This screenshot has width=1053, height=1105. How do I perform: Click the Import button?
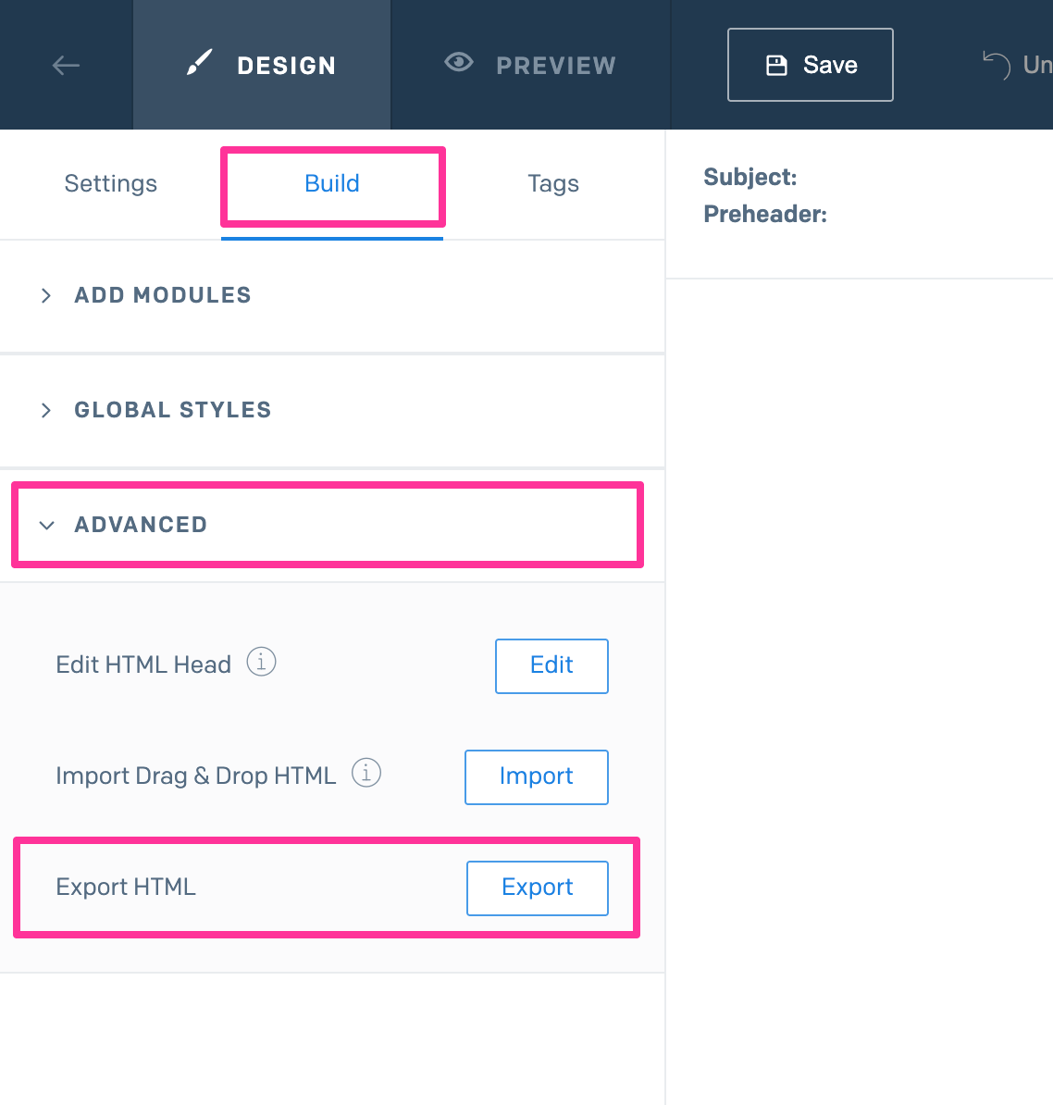537,776
